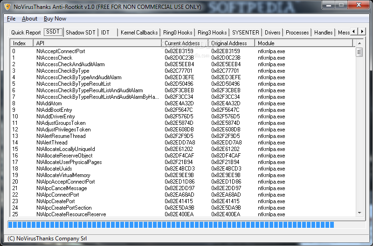This screenshot has width=373, height=246.
Task: Click the list scrollbar up arrow
Action: [x=359, y=43]
